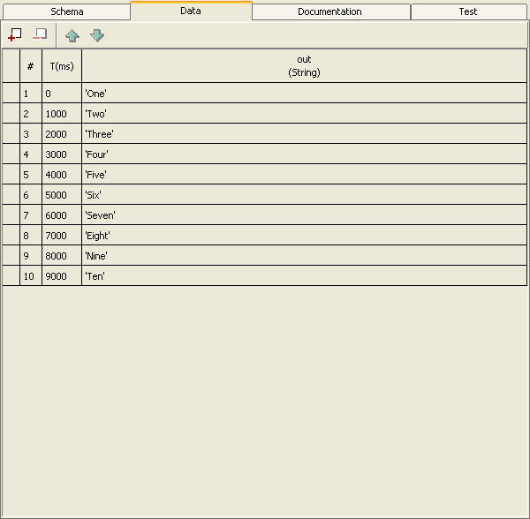Select the 4000 time value cell
The image size is (530, 519).
click(61, 175)
